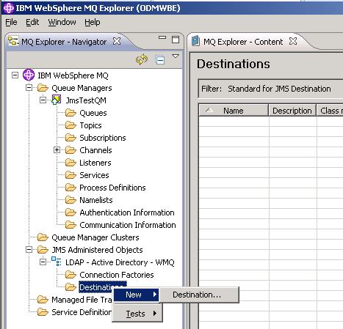
Task: Open the Edit menu
Action: (32, 22)
